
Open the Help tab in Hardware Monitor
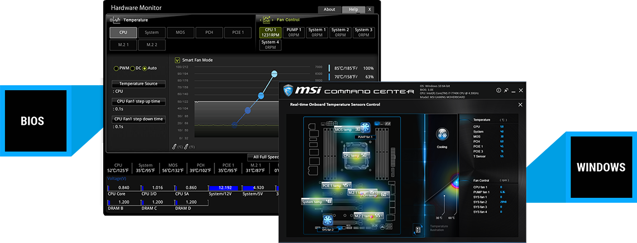tap(354, 9)
